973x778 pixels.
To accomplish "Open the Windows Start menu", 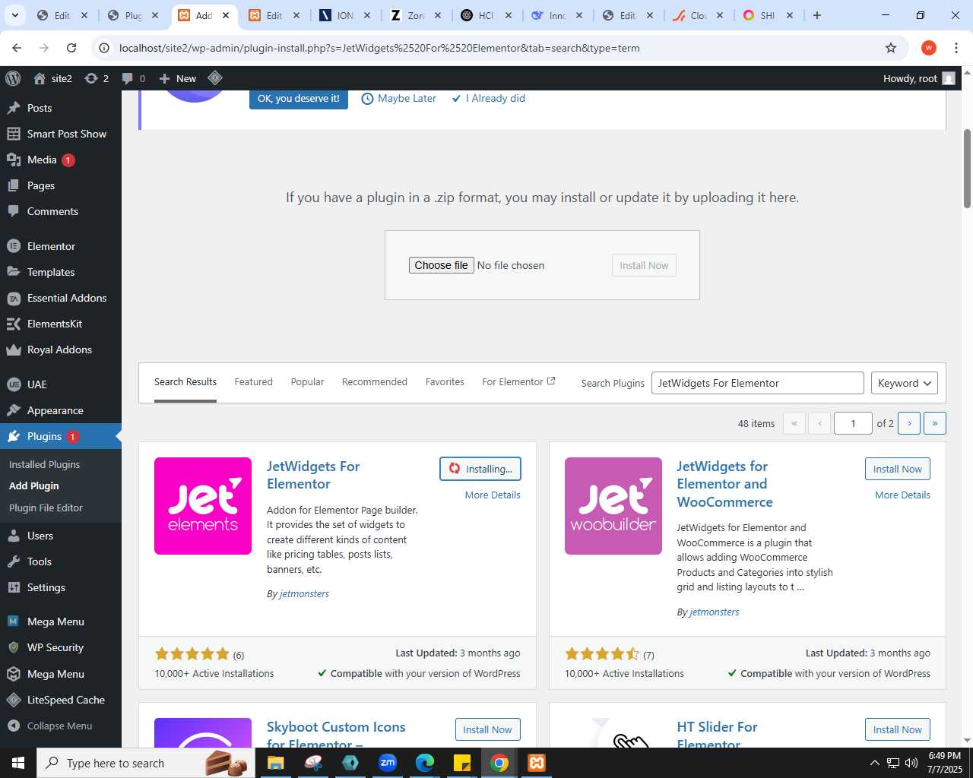I will (18, 763).
